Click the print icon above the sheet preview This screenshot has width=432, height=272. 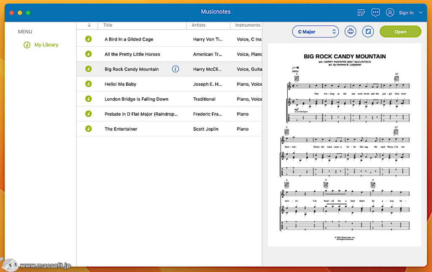[x=350, y=32]
